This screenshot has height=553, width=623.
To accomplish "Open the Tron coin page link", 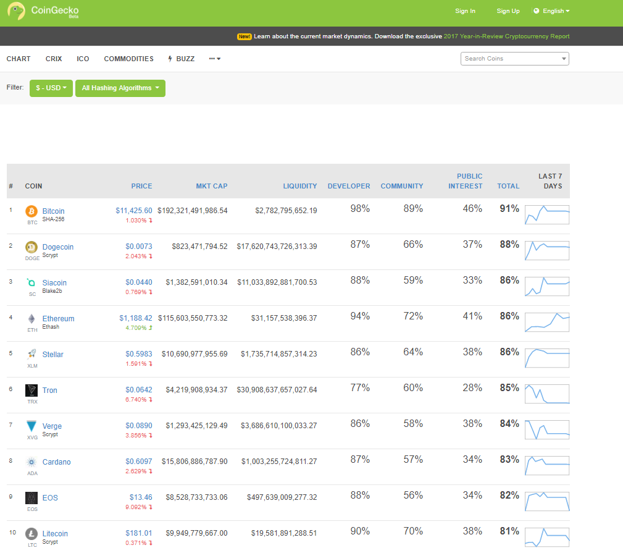I will tap(49, 390).
